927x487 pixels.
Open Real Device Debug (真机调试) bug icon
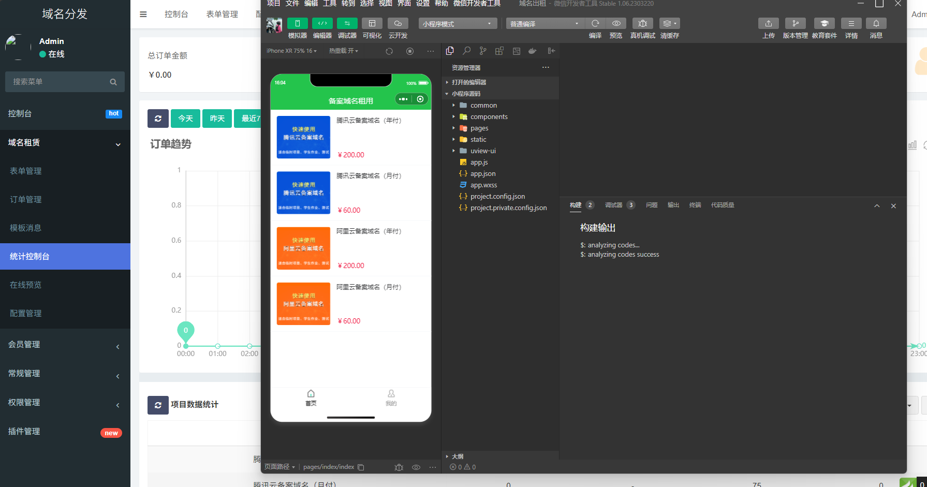(x=642, y=24)
